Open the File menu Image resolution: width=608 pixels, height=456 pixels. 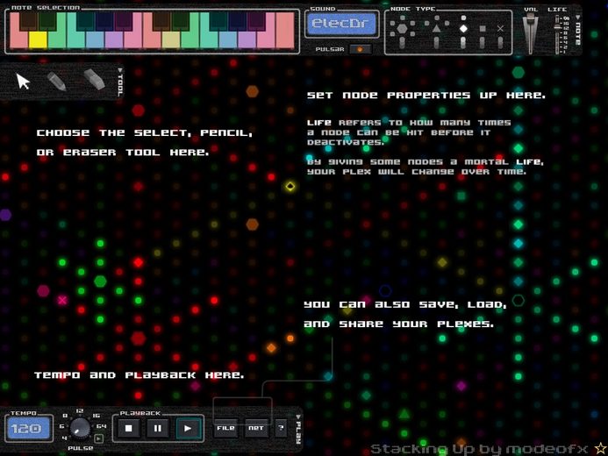pyautogui.click(x=225, y=428)
